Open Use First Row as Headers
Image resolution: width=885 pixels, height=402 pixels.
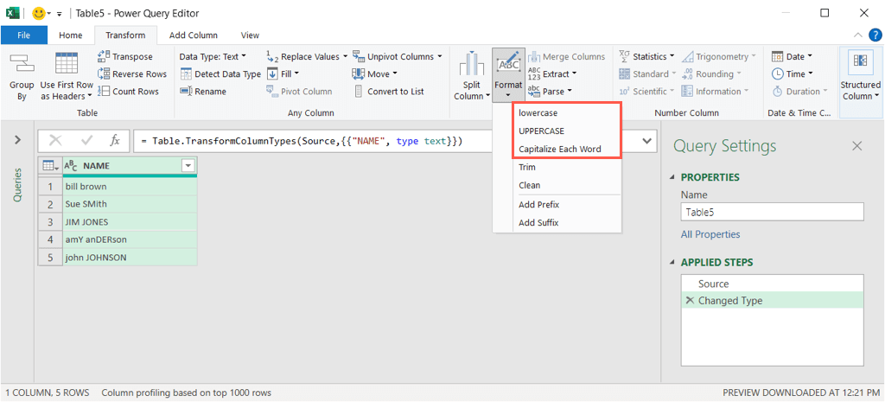coord(67,76)
